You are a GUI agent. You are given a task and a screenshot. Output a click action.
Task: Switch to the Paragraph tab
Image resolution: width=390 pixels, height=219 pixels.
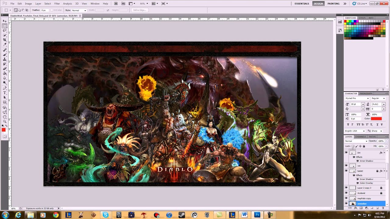click(366, 93)
